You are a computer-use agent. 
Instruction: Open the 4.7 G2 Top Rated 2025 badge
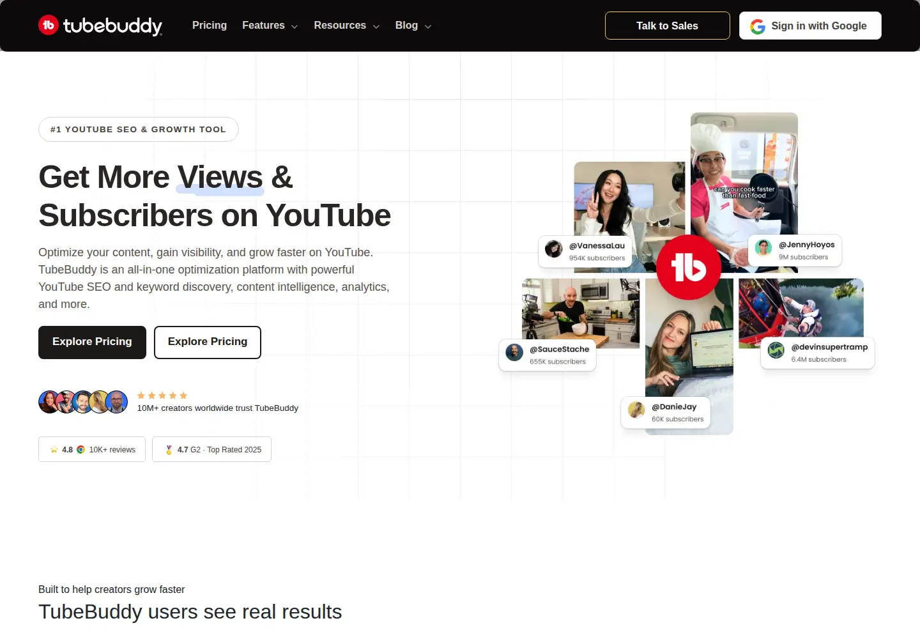tap(211, 449)
